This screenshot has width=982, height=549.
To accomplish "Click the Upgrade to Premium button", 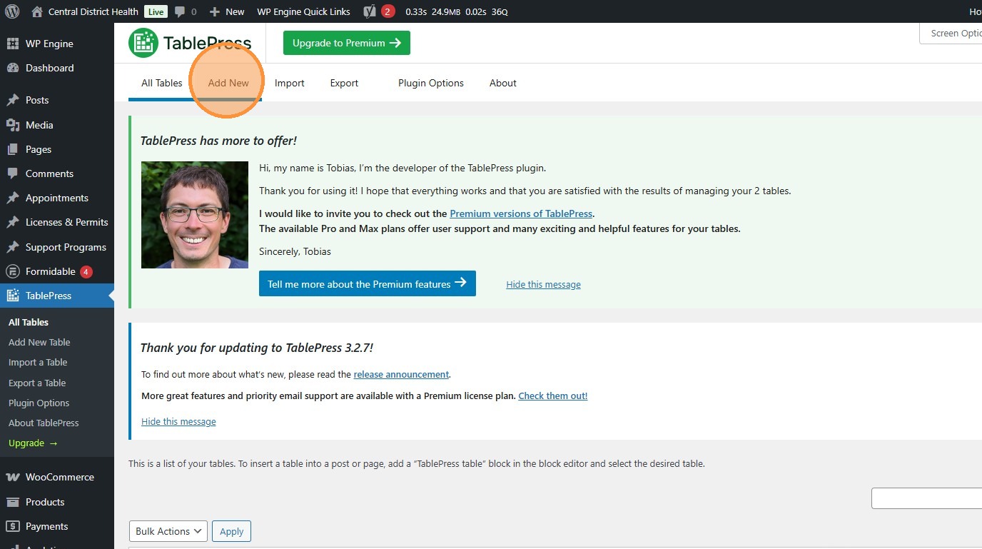I will (347, 43).
